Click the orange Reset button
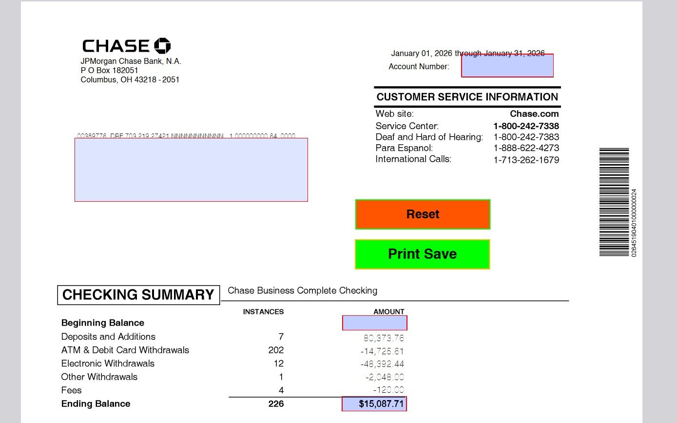Image resolution: width=677 pixels, height=423 pixels. tap(423, 214)
